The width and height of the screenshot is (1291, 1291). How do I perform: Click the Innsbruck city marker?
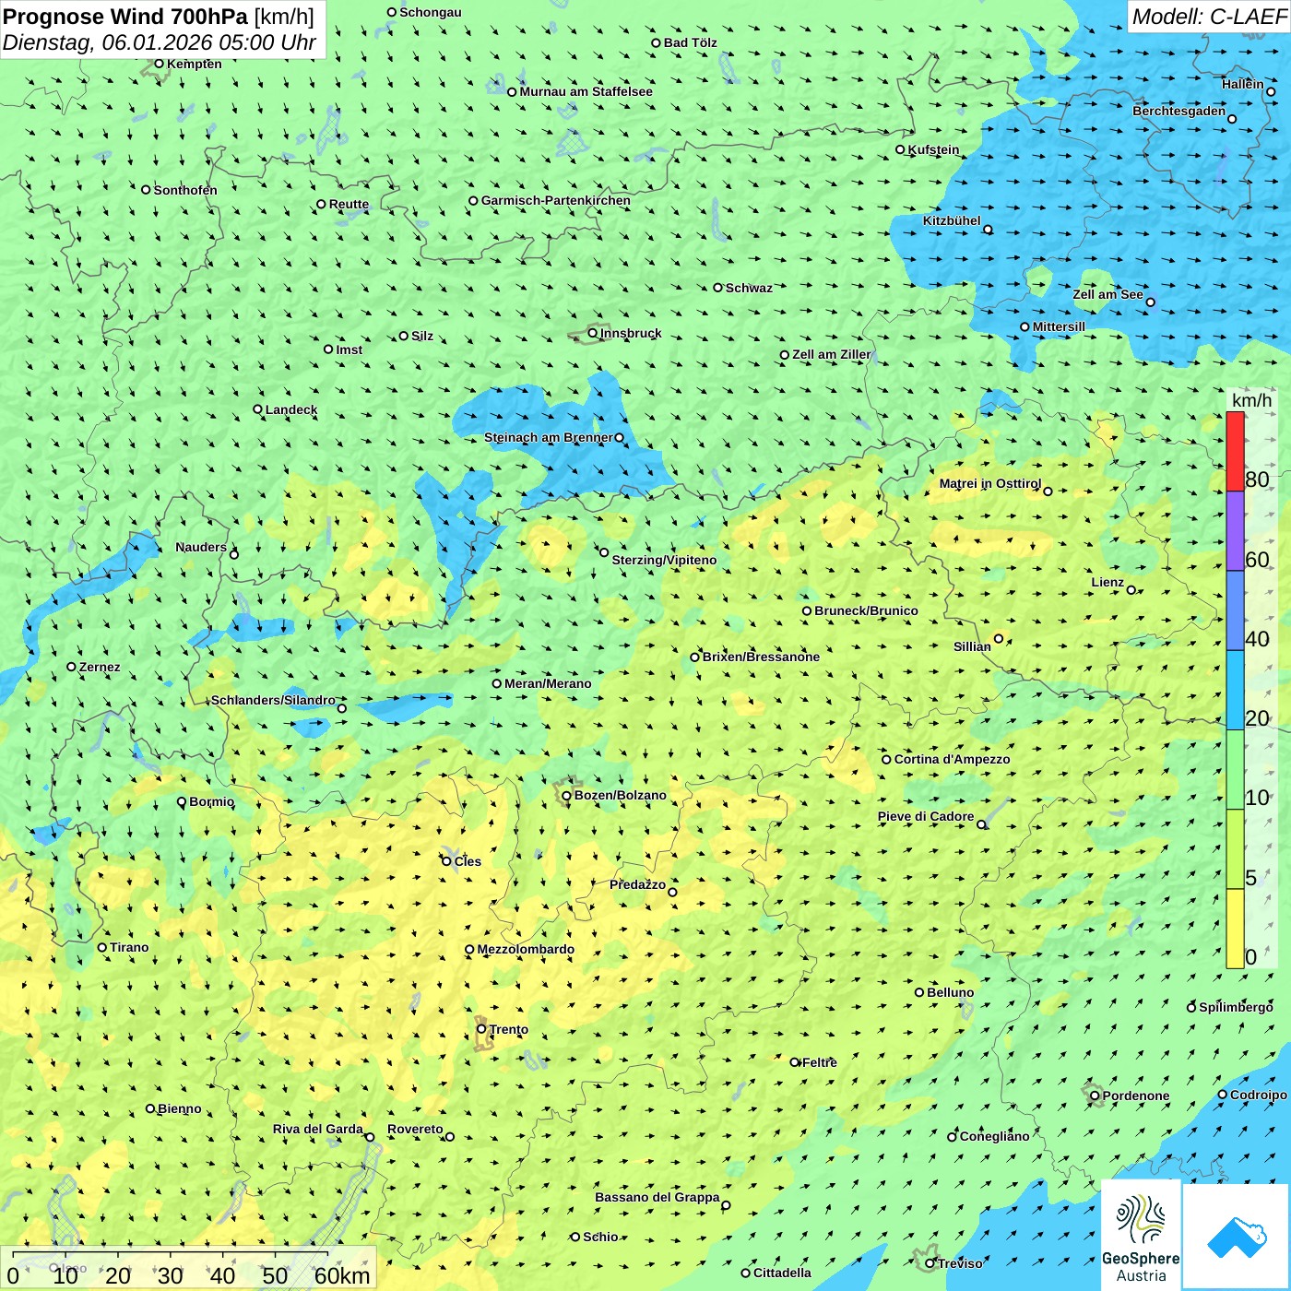pos(593,333)
